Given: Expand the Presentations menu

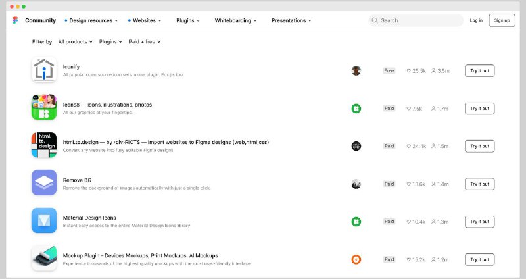Looking at the screenshot, I should [291, 20].
